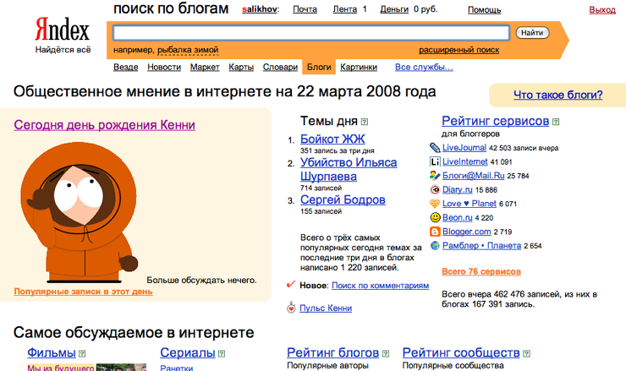Click the Рамблер Планета globe icon
This screenshot has height=371, width=626.
pos(435,245)
